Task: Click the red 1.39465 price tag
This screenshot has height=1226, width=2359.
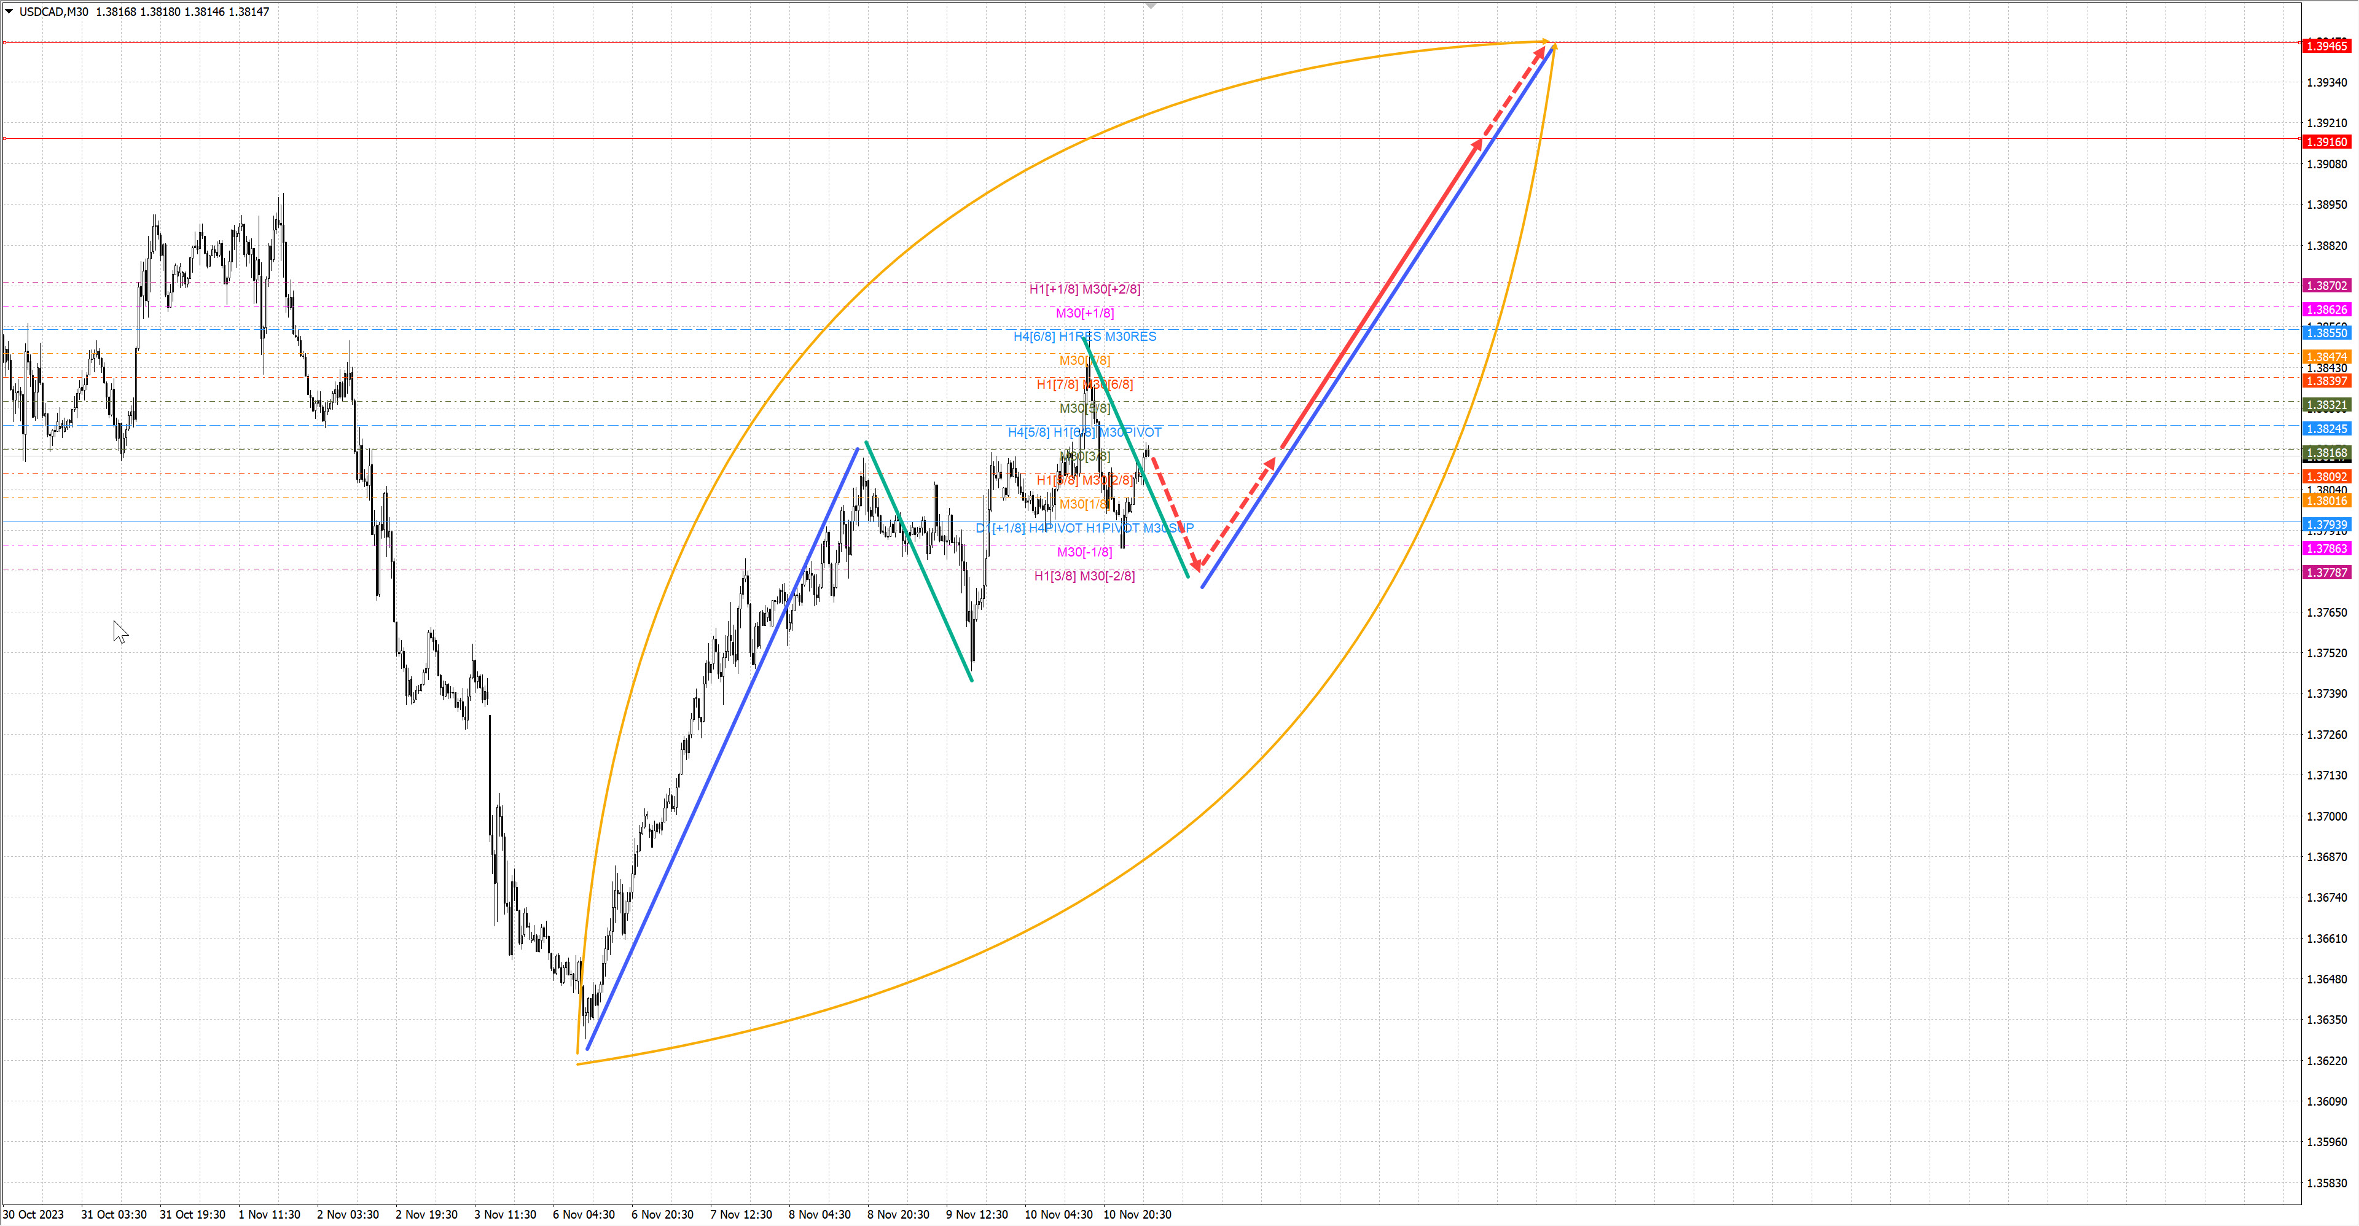Action: point(2326,46)
